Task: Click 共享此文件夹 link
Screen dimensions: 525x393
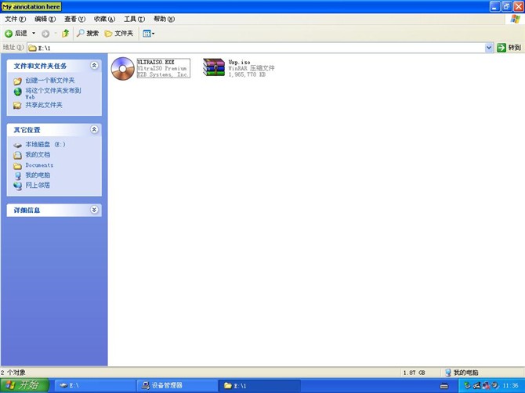Action: coord(43,105)
